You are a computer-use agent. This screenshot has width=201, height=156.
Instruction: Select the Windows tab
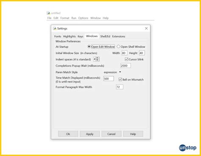[x=92, y=36]
